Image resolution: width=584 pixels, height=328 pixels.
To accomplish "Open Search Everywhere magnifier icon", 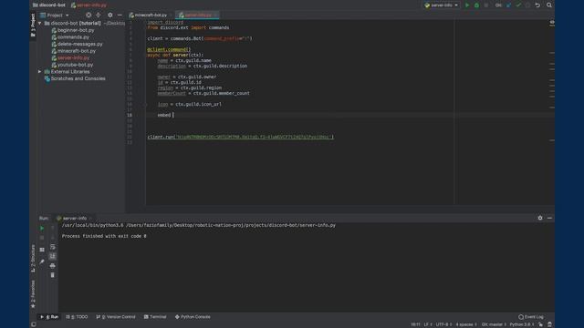I will click(x=549, y=5).
